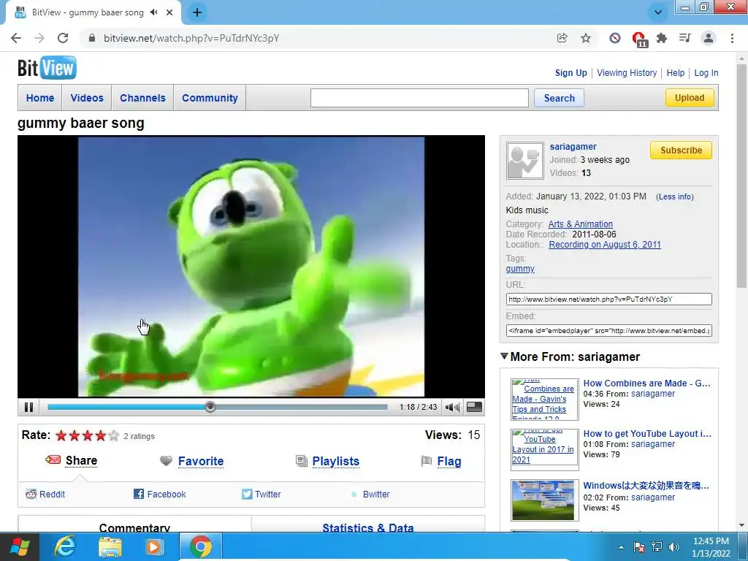Click the Log In link
The width and height of the screenshot is (748, 561).
tap(706, 72)
